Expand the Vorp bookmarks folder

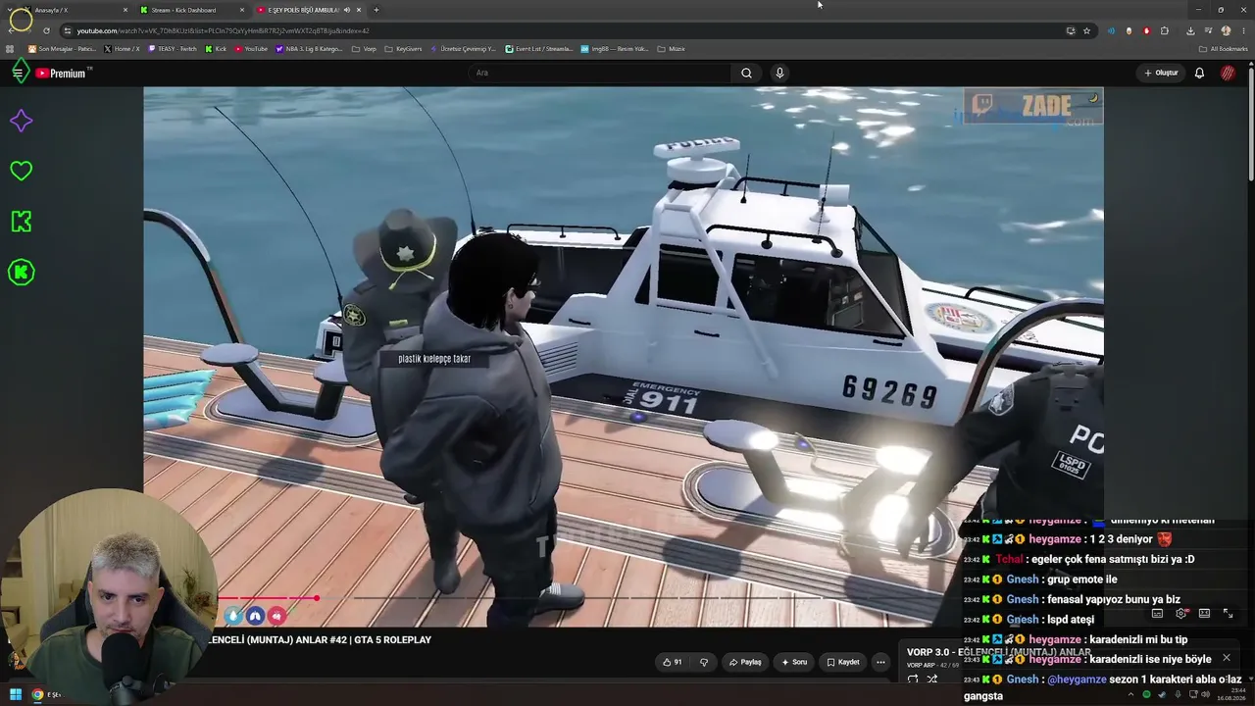point(364,49)
